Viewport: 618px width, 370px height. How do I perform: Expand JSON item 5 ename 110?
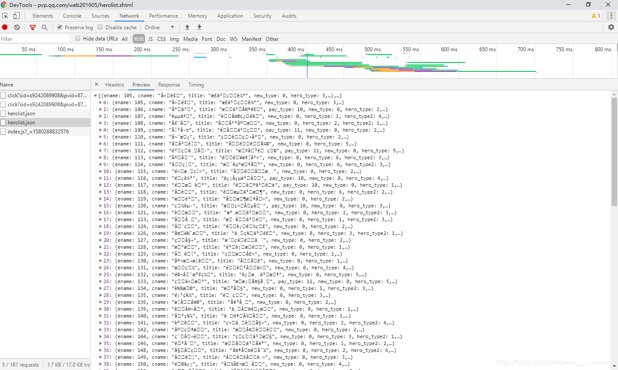101,137
